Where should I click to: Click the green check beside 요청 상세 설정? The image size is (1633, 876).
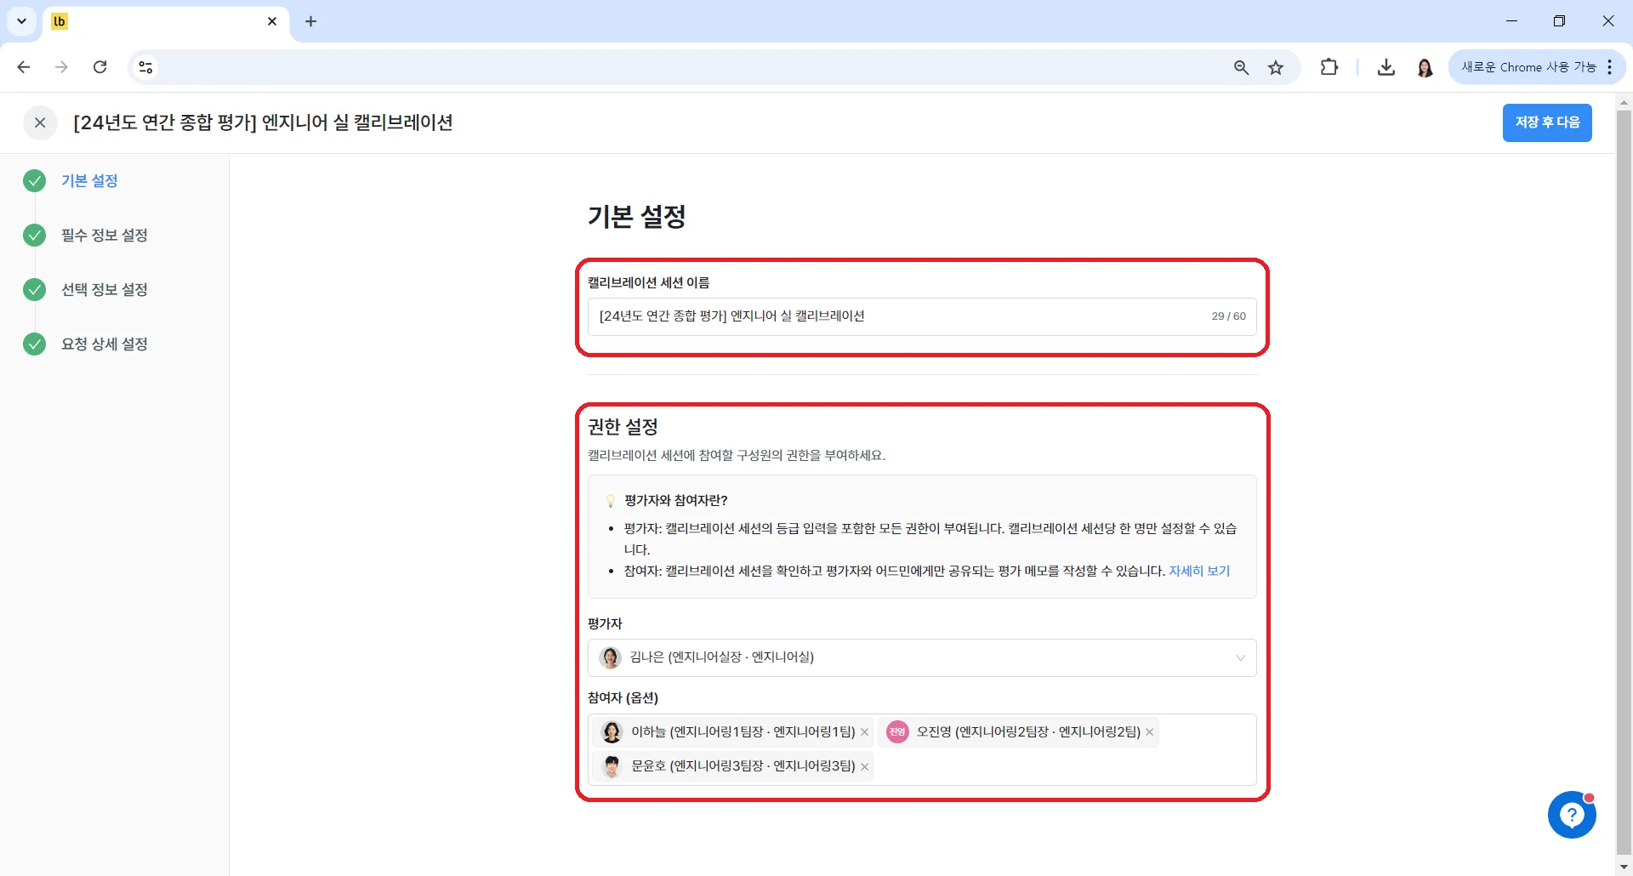click(35, 344)
